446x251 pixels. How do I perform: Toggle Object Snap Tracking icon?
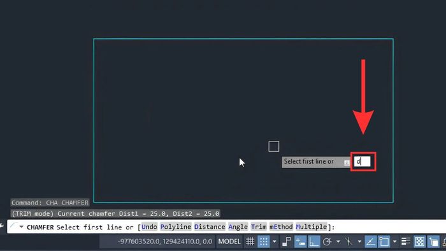pos(370,241)
